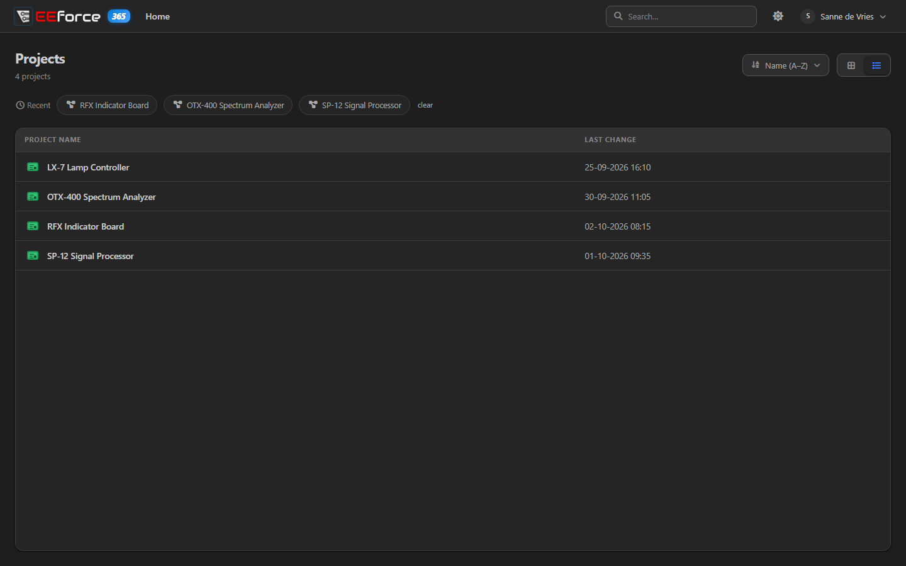Select the date 02-10-2026 08:15
This screenshot has height=566, width=906.
click(618, 226)
